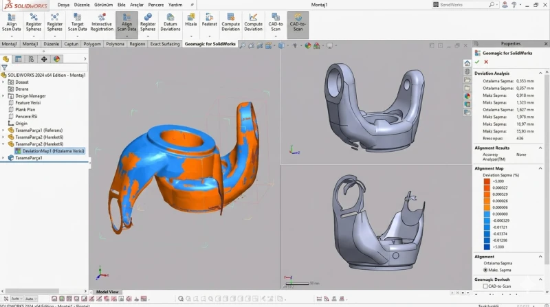Switch to the Exact Surfacing tab

click(x=165, y=44)
